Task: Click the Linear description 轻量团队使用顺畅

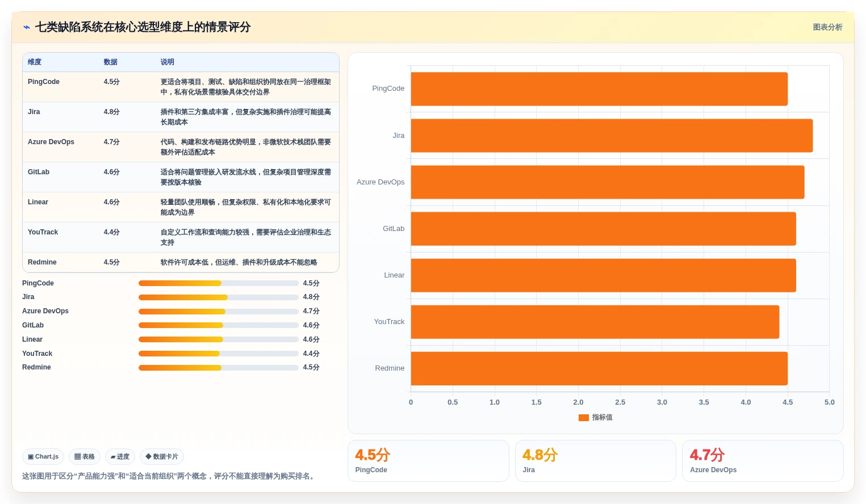Action: (246, 207)
